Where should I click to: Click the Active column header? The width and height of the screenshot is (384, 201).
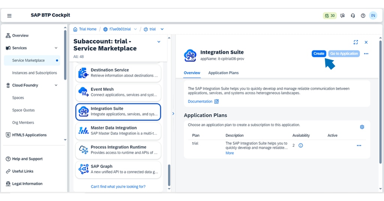coord(332,135)
